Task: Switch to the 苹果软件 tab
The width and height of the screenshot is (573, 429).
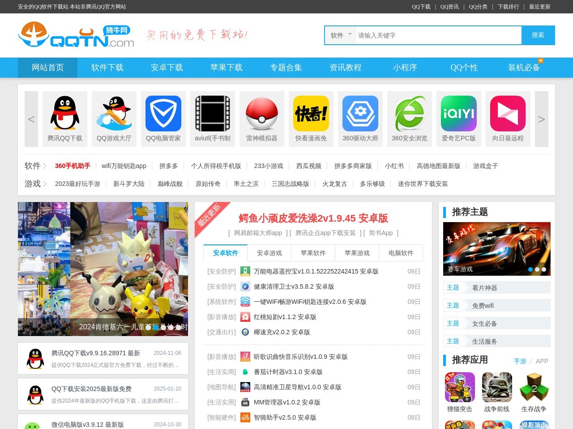Action: (x=313, y=253)
